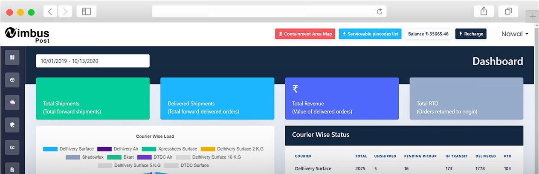Toggle DTDC Surface legend swatch

coord(171,165)
